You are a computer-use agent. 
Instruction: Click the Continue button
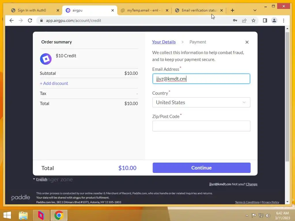pos(201,168)
